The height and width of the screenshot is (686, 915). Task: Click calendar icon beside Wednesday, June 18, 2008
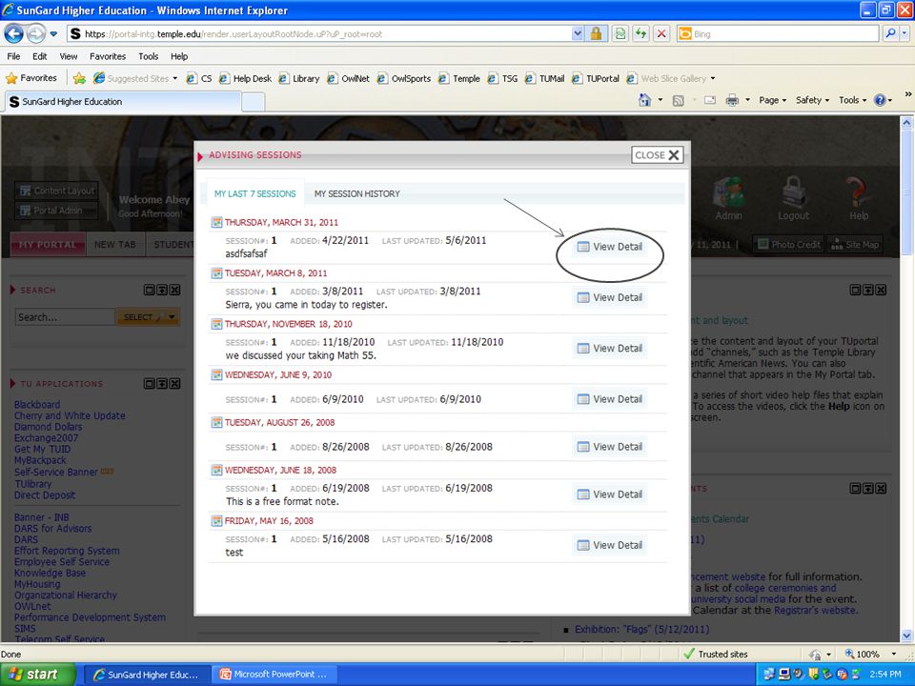point(216,470)
